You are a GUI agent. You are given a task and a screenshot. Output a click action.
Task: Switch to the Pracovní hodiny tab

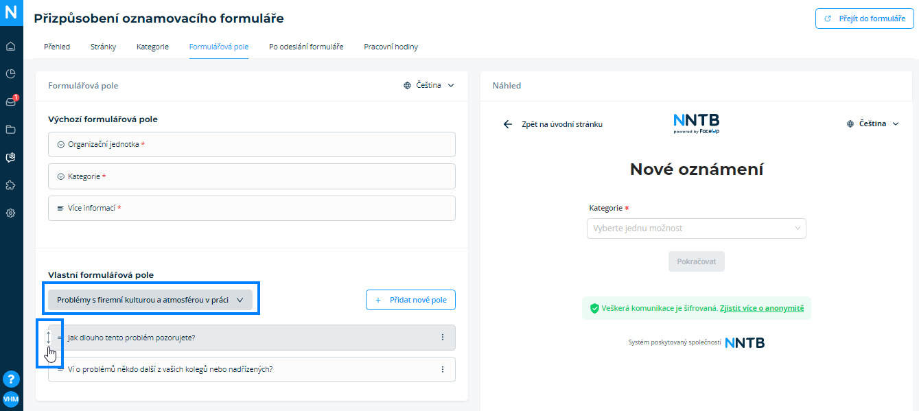point(391,47)
